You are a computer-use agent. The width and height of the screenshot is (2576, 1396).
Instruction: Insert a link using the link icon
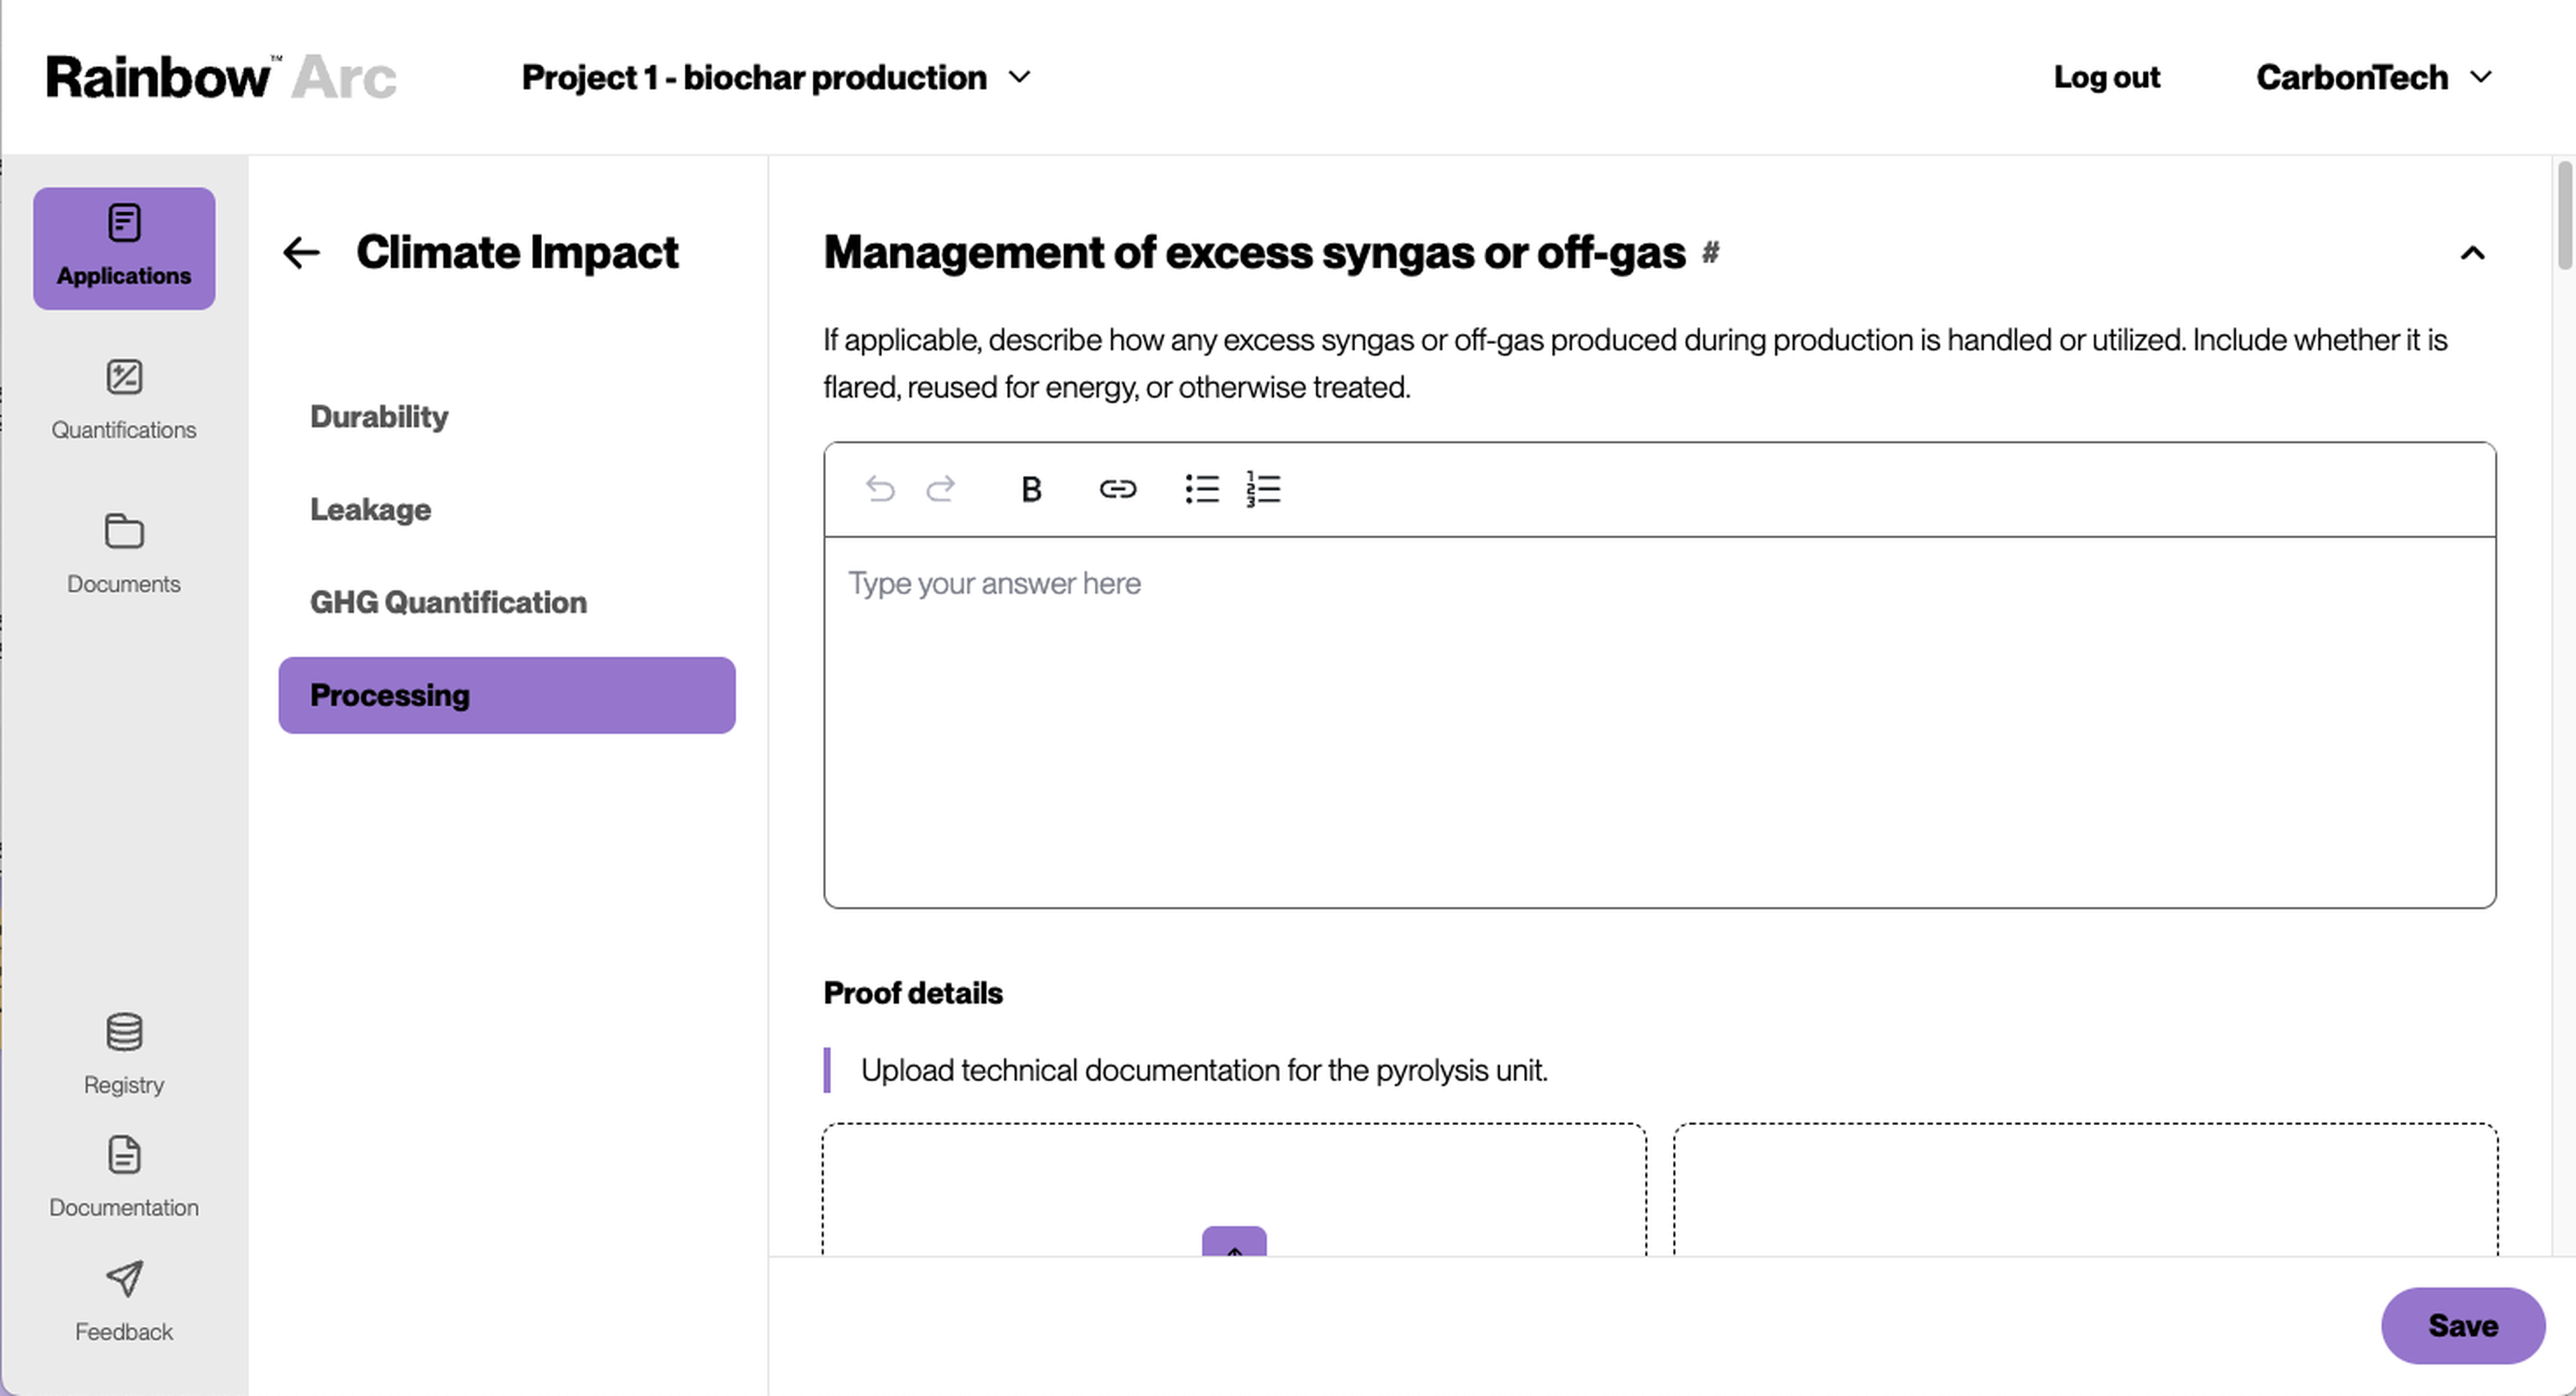coord(1117,489)
